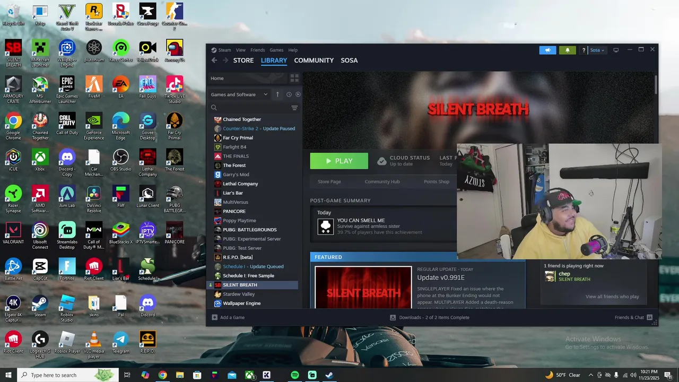This screenshot has width=679, height=382.
Task: Open Steam announcements megaphone button
Action: point(548,50)
